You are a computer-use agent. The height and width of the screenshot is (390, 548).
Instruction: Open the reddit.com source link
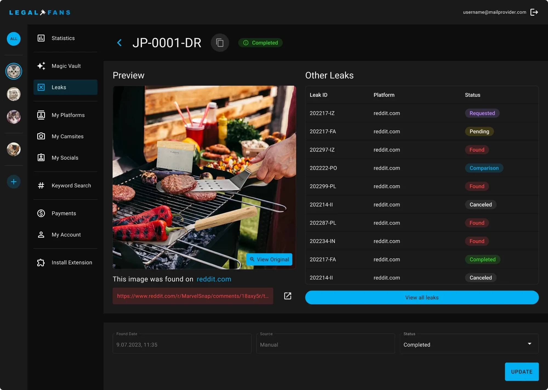tap(214, 279)
